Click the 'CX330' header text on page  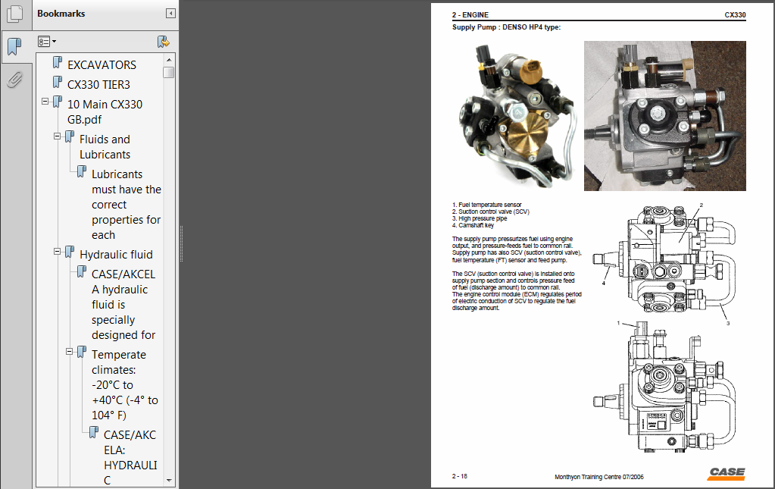[x=735, y=15]
